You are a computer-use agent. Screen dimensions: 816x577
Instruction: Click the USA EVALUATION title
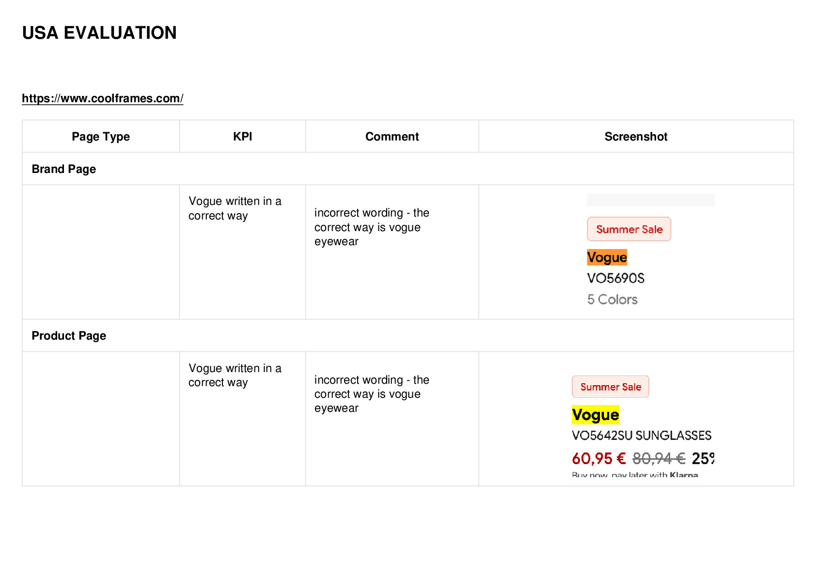[x=99, y=33]
